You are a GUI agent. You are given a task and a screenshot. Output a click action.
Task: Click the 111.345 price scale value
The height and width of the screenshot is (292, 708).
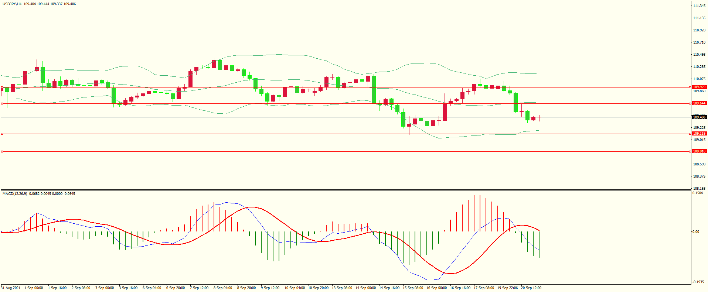point(700,6)
